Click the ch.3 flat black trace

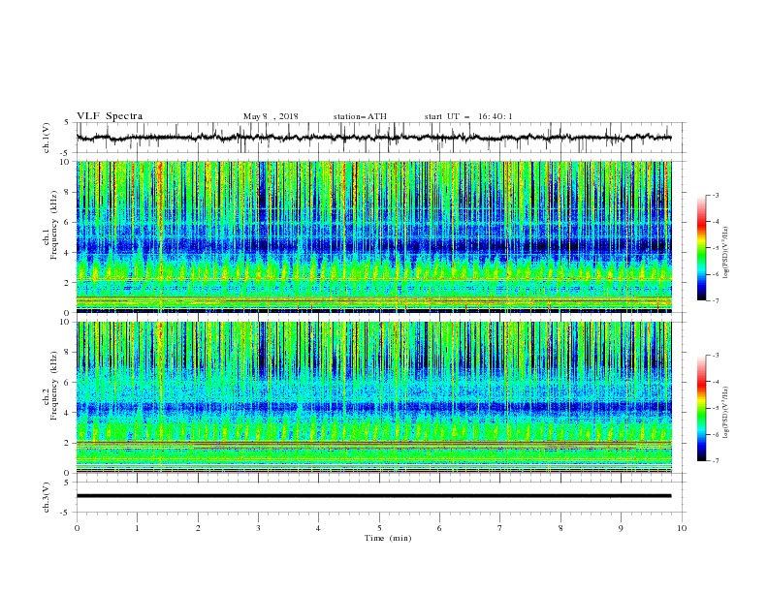tap(373, 496)
